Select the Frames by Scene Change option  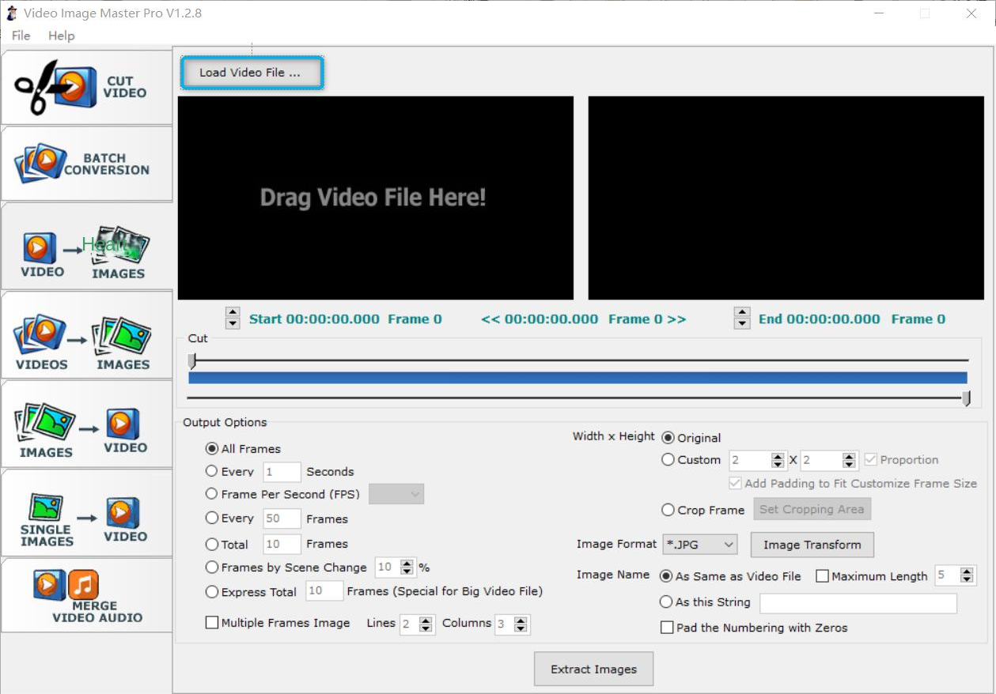tap(211, 568)
